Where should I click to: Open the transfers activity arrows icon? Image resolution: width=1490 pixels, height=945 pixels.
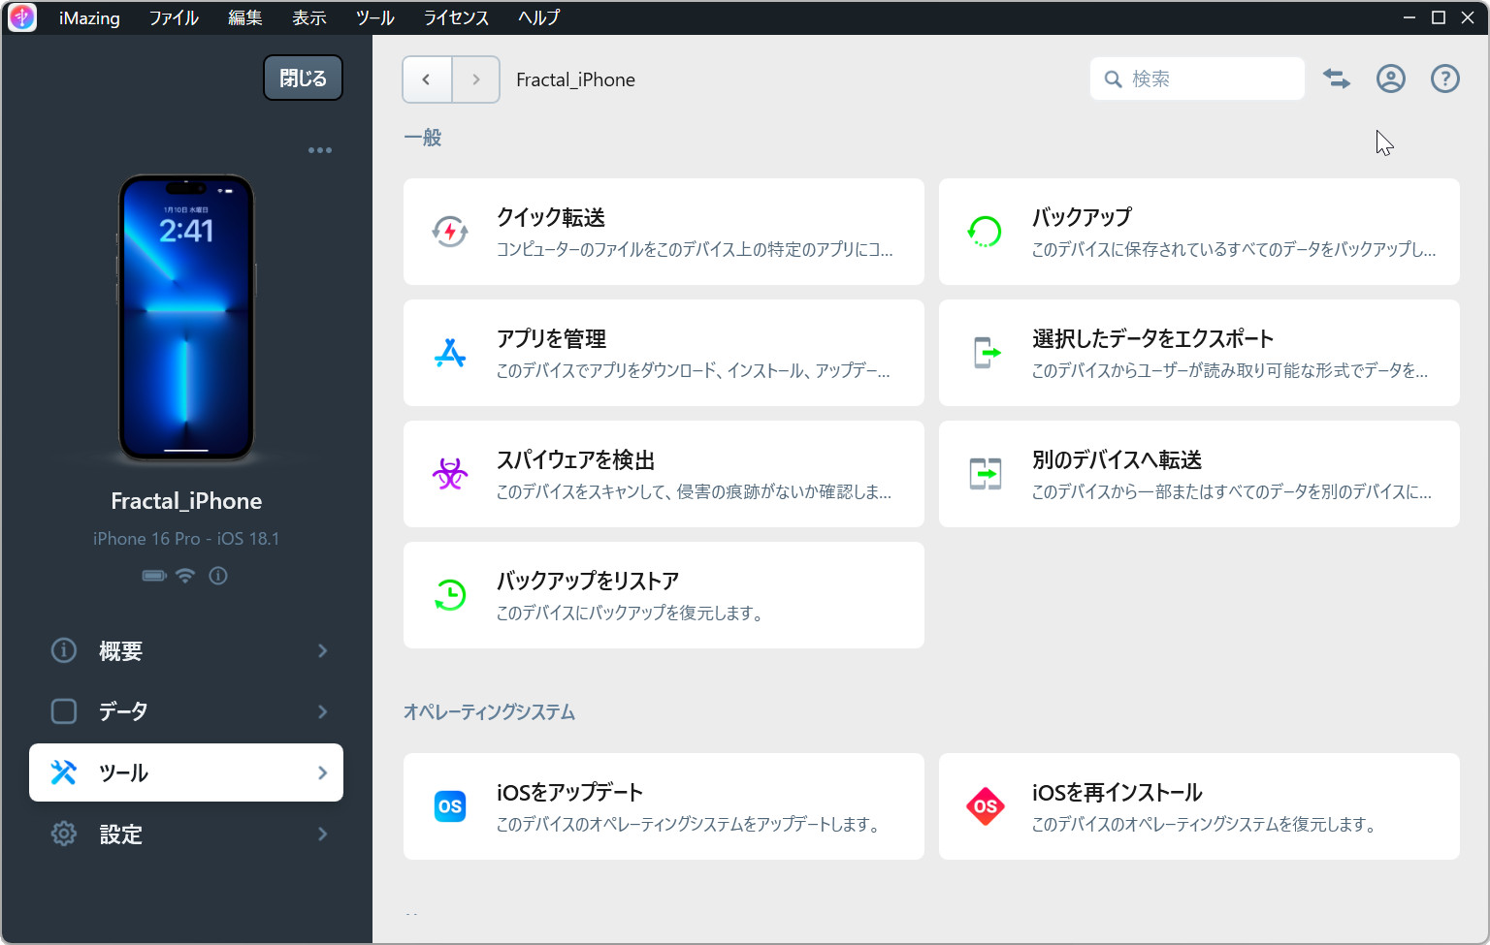tap(1337, 79)
